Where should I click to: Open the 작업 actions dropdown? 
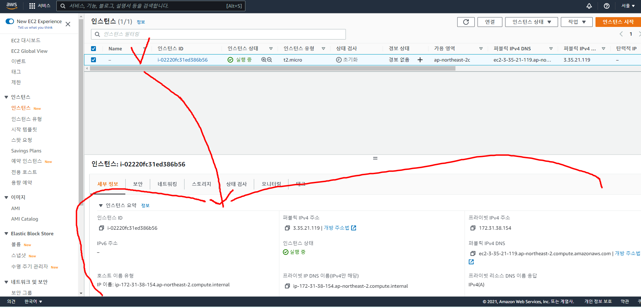pos(577,22)
